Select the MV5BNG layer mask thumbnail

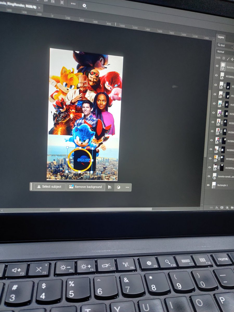click(223, 150)
